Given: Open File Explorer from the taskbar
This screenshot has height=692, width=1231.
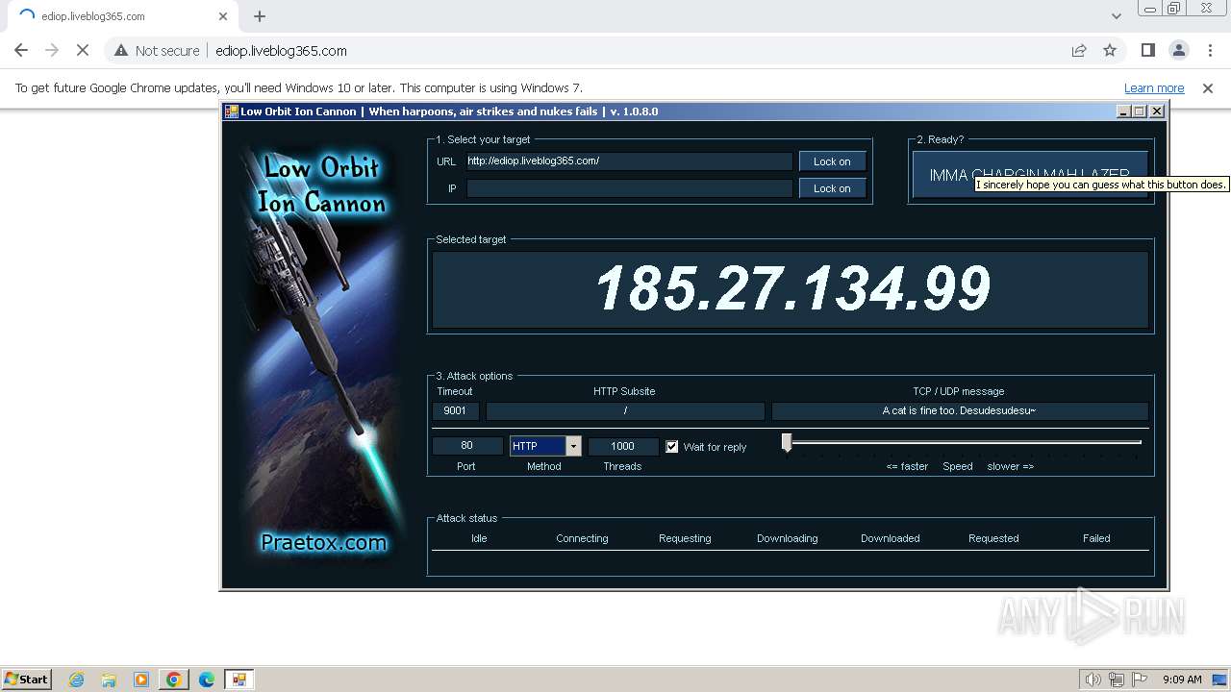Looking at the screenshot, I should click(109, 680).
